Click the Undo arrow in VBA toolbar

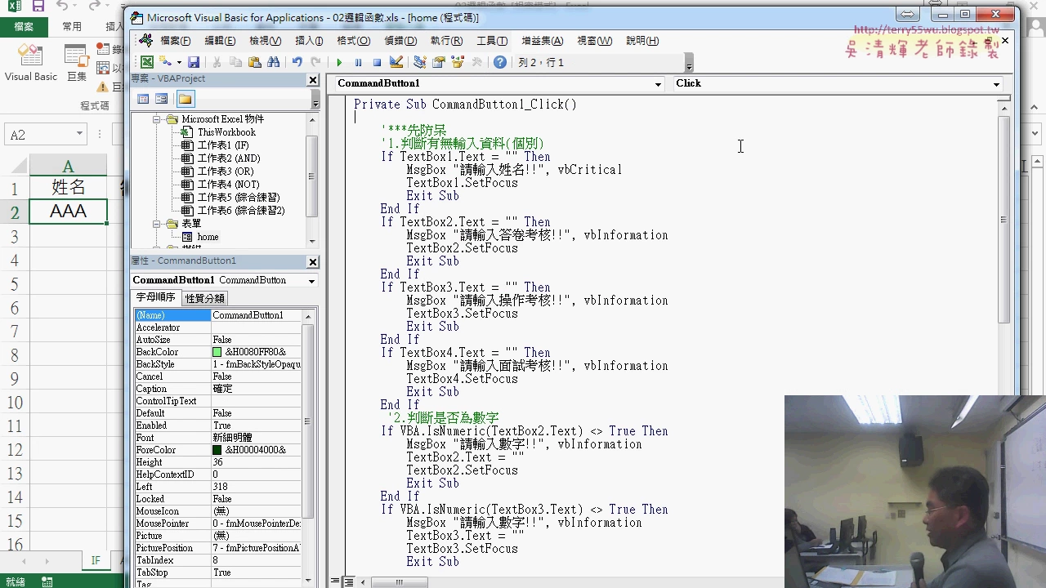[297, 62]
